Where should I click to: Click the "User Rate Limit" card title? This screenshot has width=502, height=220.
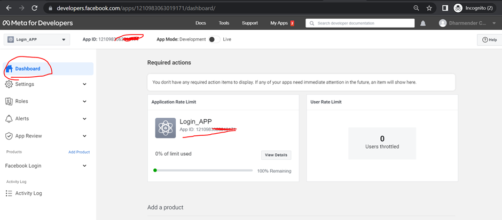pos(326,102)
